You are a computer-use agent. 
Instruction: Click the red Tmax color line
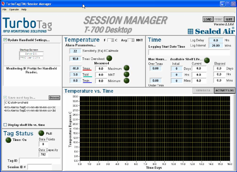[87, 70]
